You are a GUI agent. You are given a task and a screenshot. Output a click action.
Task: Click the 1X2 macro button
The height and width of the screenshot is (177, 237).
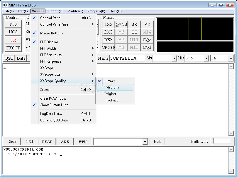(x=109, y=24)
